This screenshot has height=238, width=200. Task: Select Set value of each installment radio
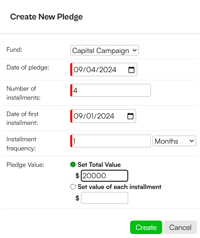click(73, 187)
